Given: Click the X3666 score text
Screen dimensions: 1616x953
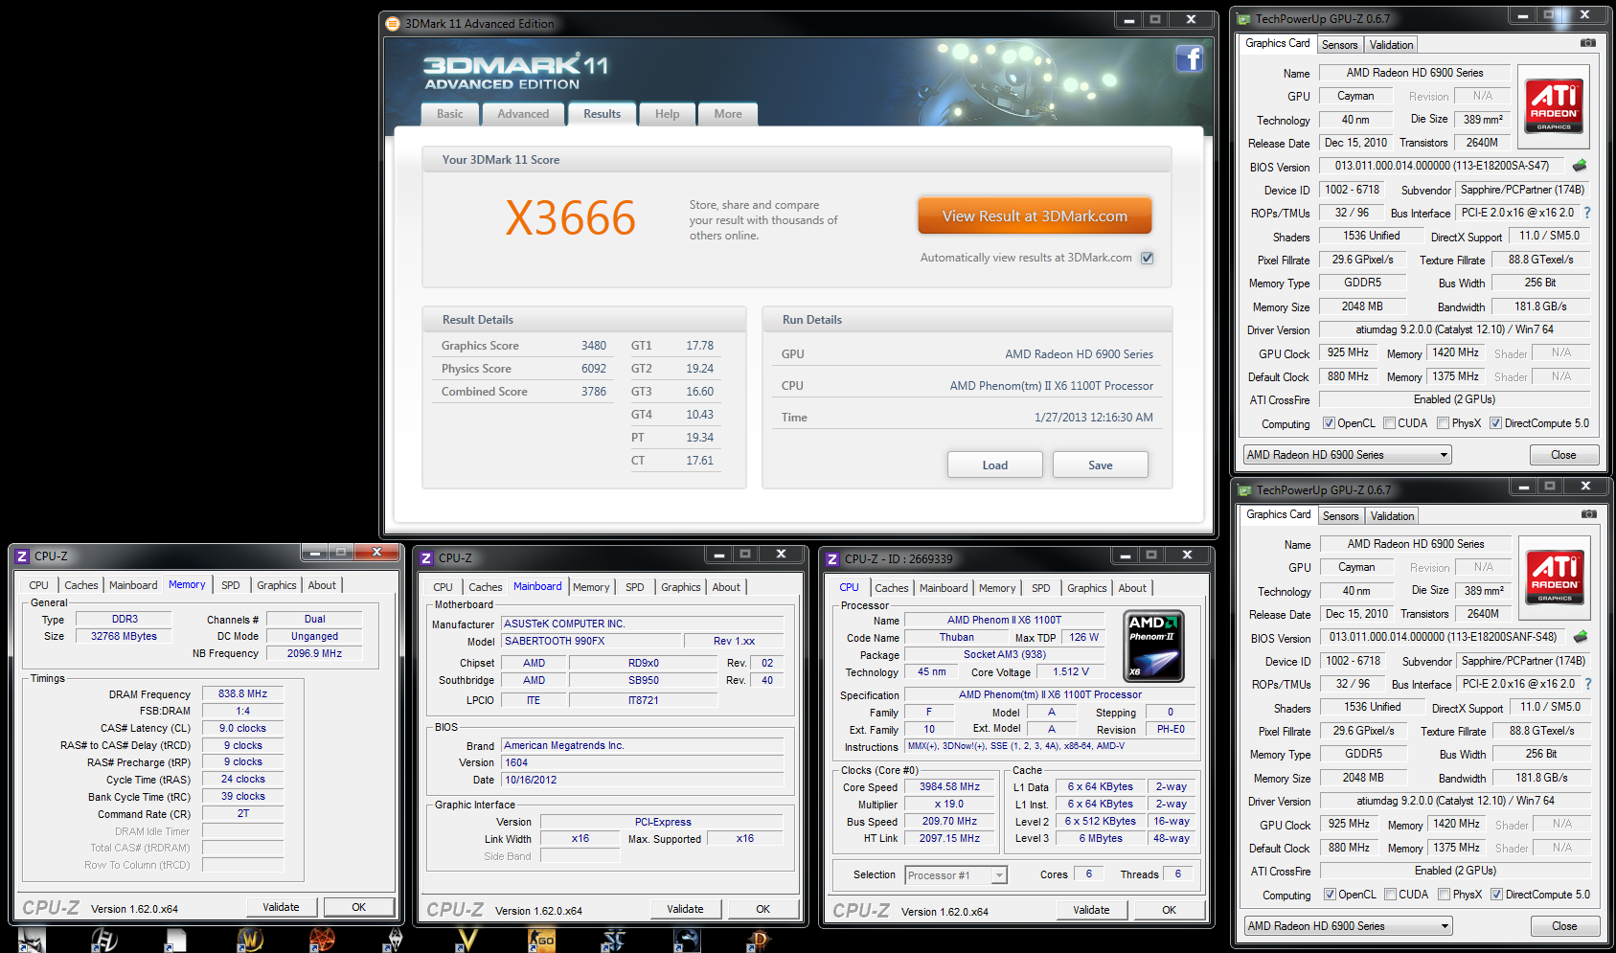Looking at the screenshot, I should coord(571,218).
